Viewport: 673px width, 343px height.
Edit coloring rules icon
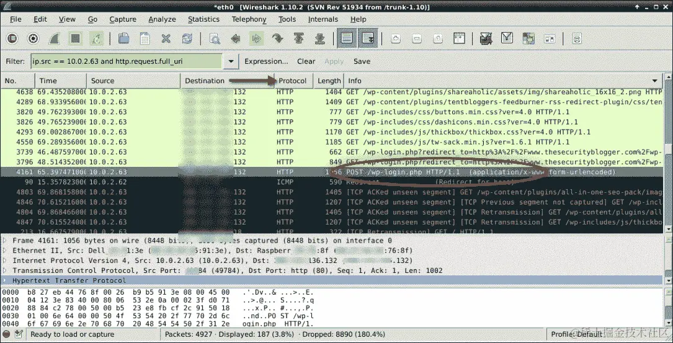tap(528, 38)
